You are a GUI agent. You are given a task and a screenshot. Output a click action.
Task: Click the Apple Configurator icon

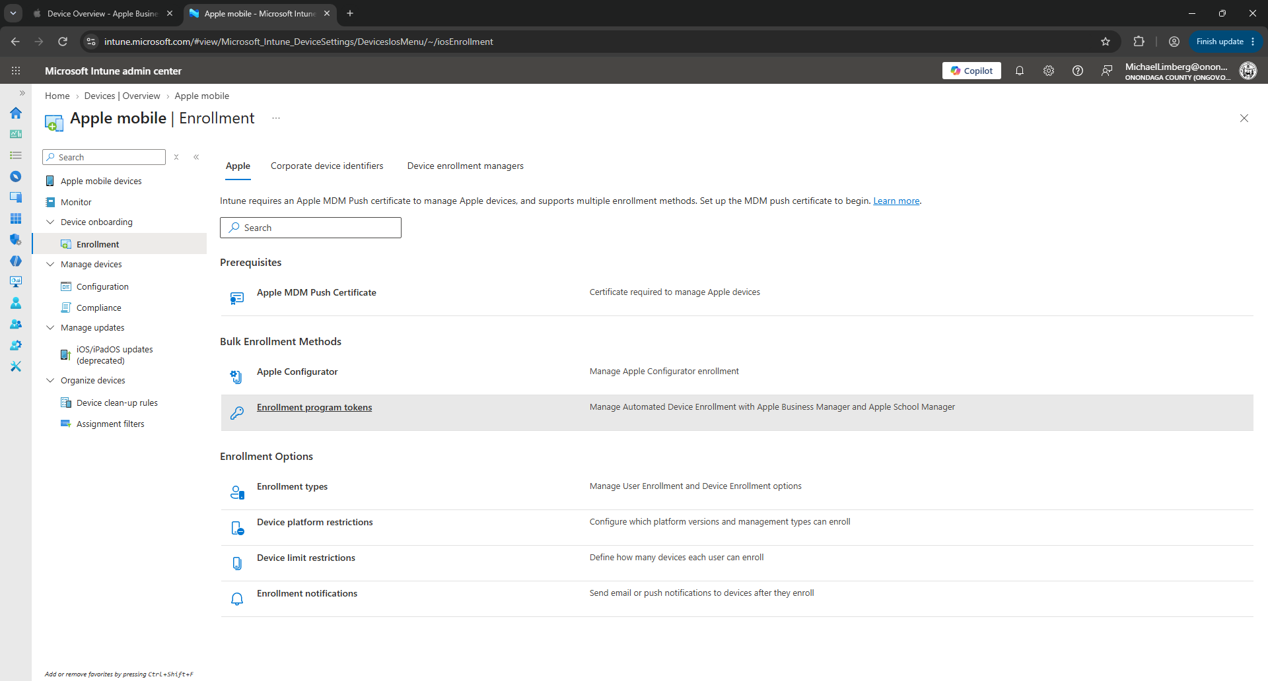(x=236, y=377)
